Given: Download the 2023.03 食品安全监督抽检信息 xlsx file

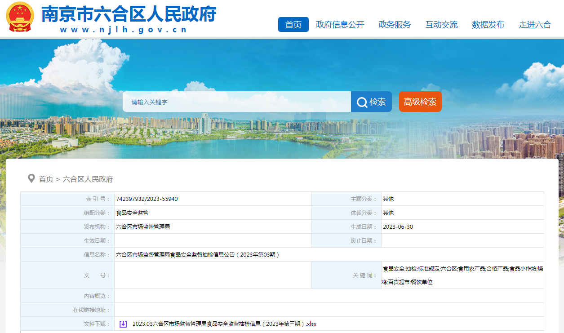Looking at the screenshot, I should pyautogui.click(x=224, y=324).
